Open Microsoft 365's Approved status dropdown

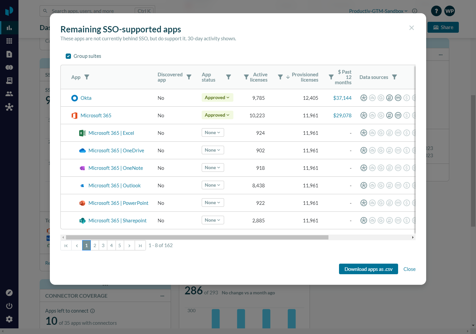point(217,115)
